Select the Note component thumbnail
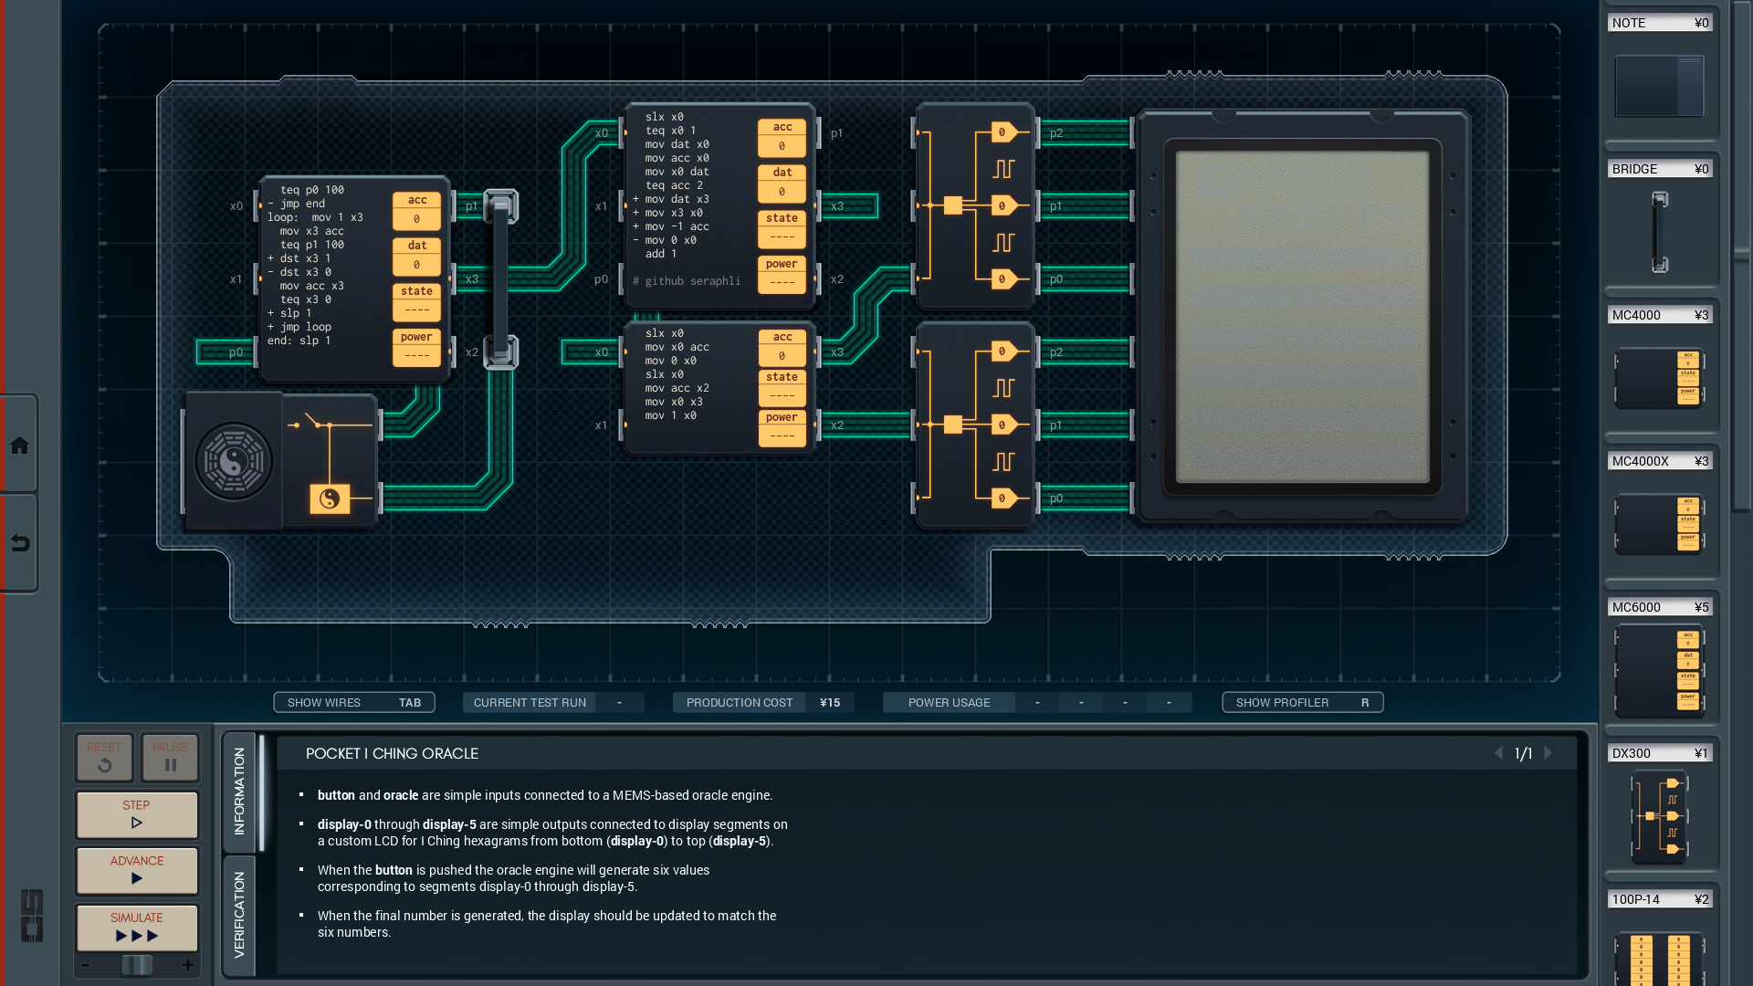Image resolution: width=1753 pixels, height=986 pixels. pyautogui.click(x=1659, y=86)
